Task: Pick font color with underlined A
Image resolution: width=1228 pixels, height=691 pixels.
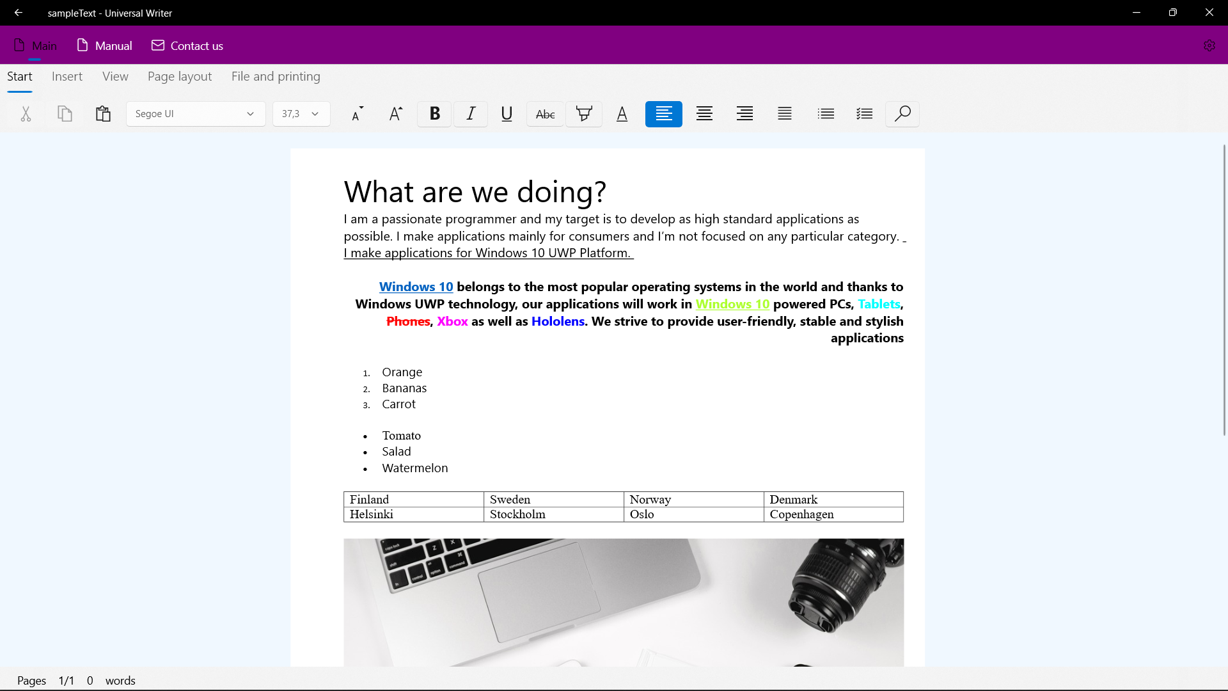Action: click(x=622, y=114)
